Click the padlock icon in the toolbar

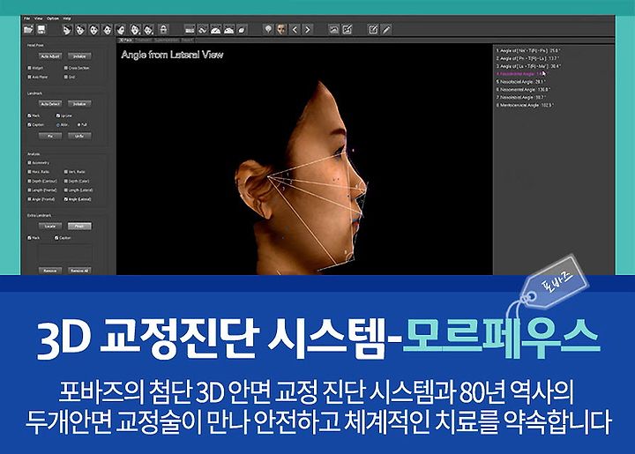163,30
